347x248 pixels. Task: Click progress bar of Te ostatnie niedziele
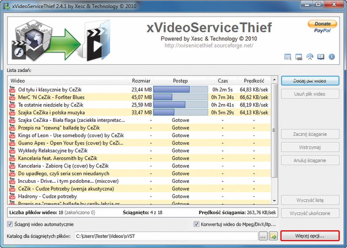181,105
